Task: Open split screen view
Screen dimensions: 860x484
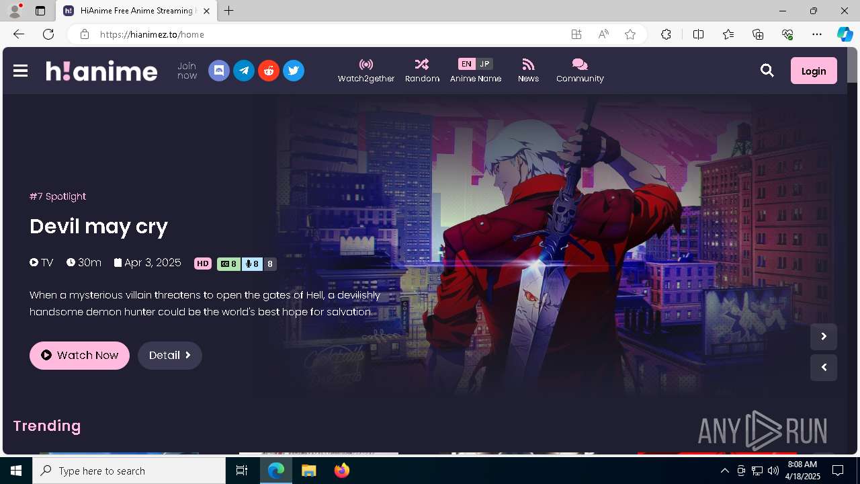Action: pos(698,34)
